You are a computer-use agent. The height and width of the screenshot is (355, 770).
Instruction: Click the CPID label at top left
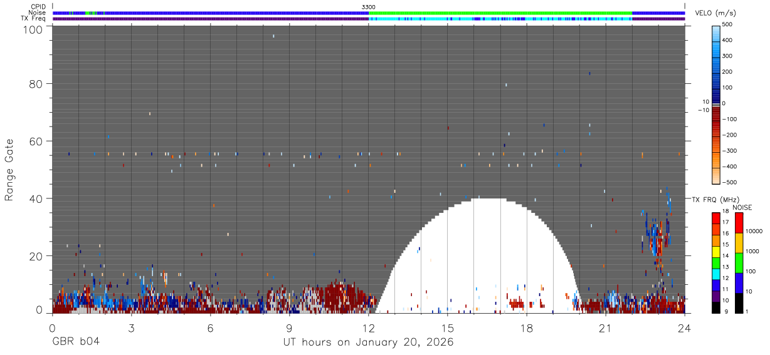pos(38,7)
